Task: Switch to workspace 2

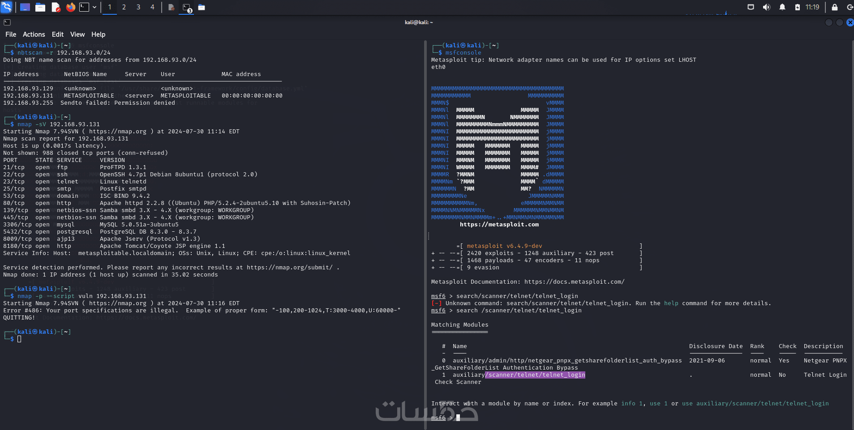Action: click(124, 7)
